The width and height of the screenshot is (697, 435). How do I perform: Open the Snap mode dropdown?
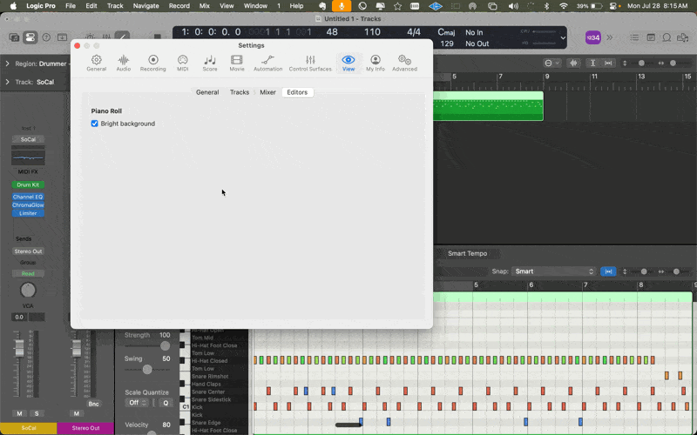(x=554, y=271)
